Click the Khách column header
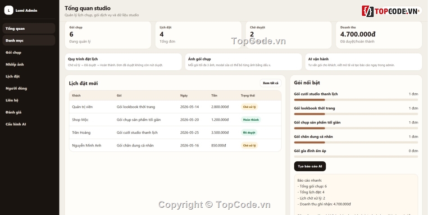The width and height of the screenshot is (428, 215). [x=76, y=96]
